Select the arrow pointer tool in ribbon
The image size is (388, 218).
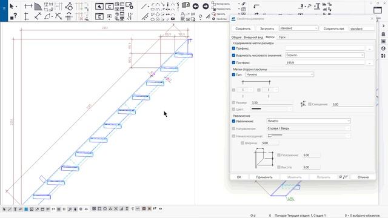[12, 7]
